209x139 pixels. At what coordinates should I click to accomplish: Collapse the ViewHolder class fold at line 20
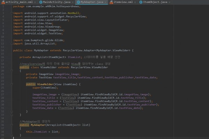(12, 71)
